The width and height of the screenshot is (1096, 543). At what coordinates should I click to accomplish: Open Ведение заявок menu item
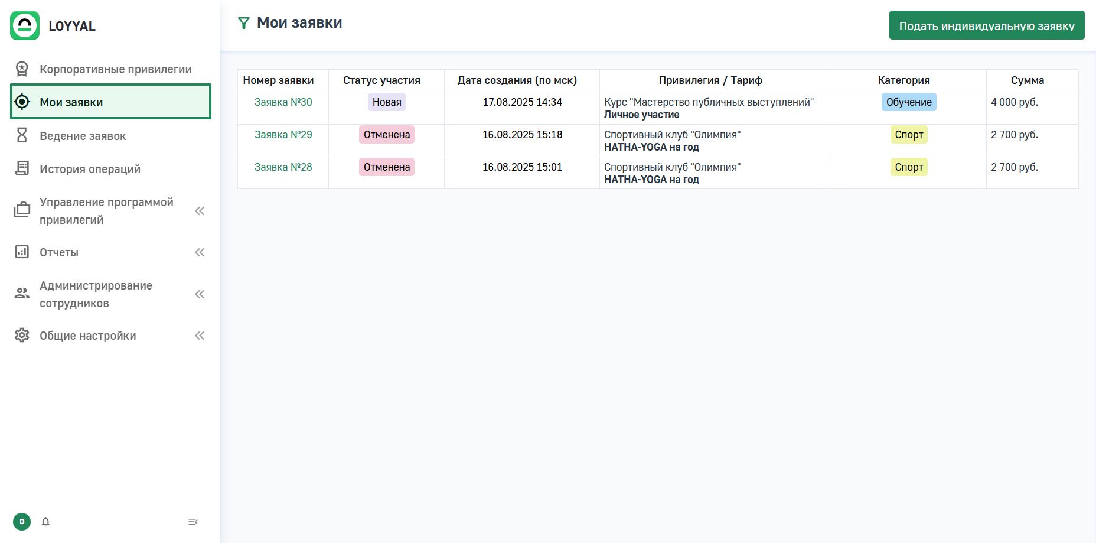coord(83,136)
